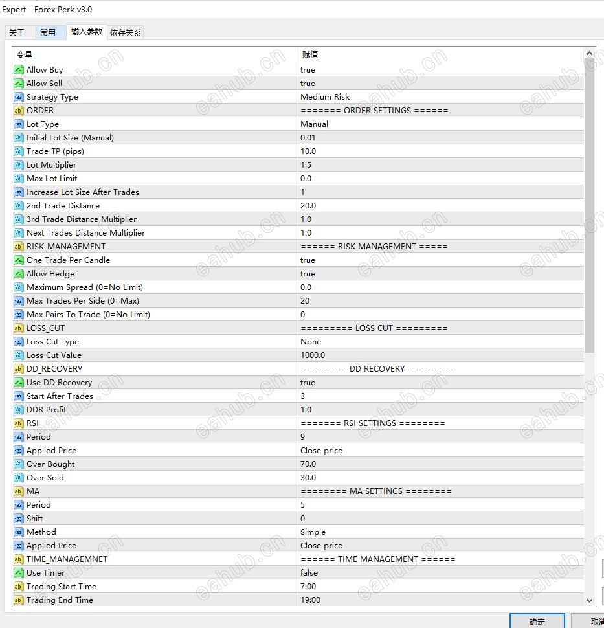This screenshot has height=628, width=604.
Task: Open MA Applied Price Close price dropdown
Action: pos(441,546)
